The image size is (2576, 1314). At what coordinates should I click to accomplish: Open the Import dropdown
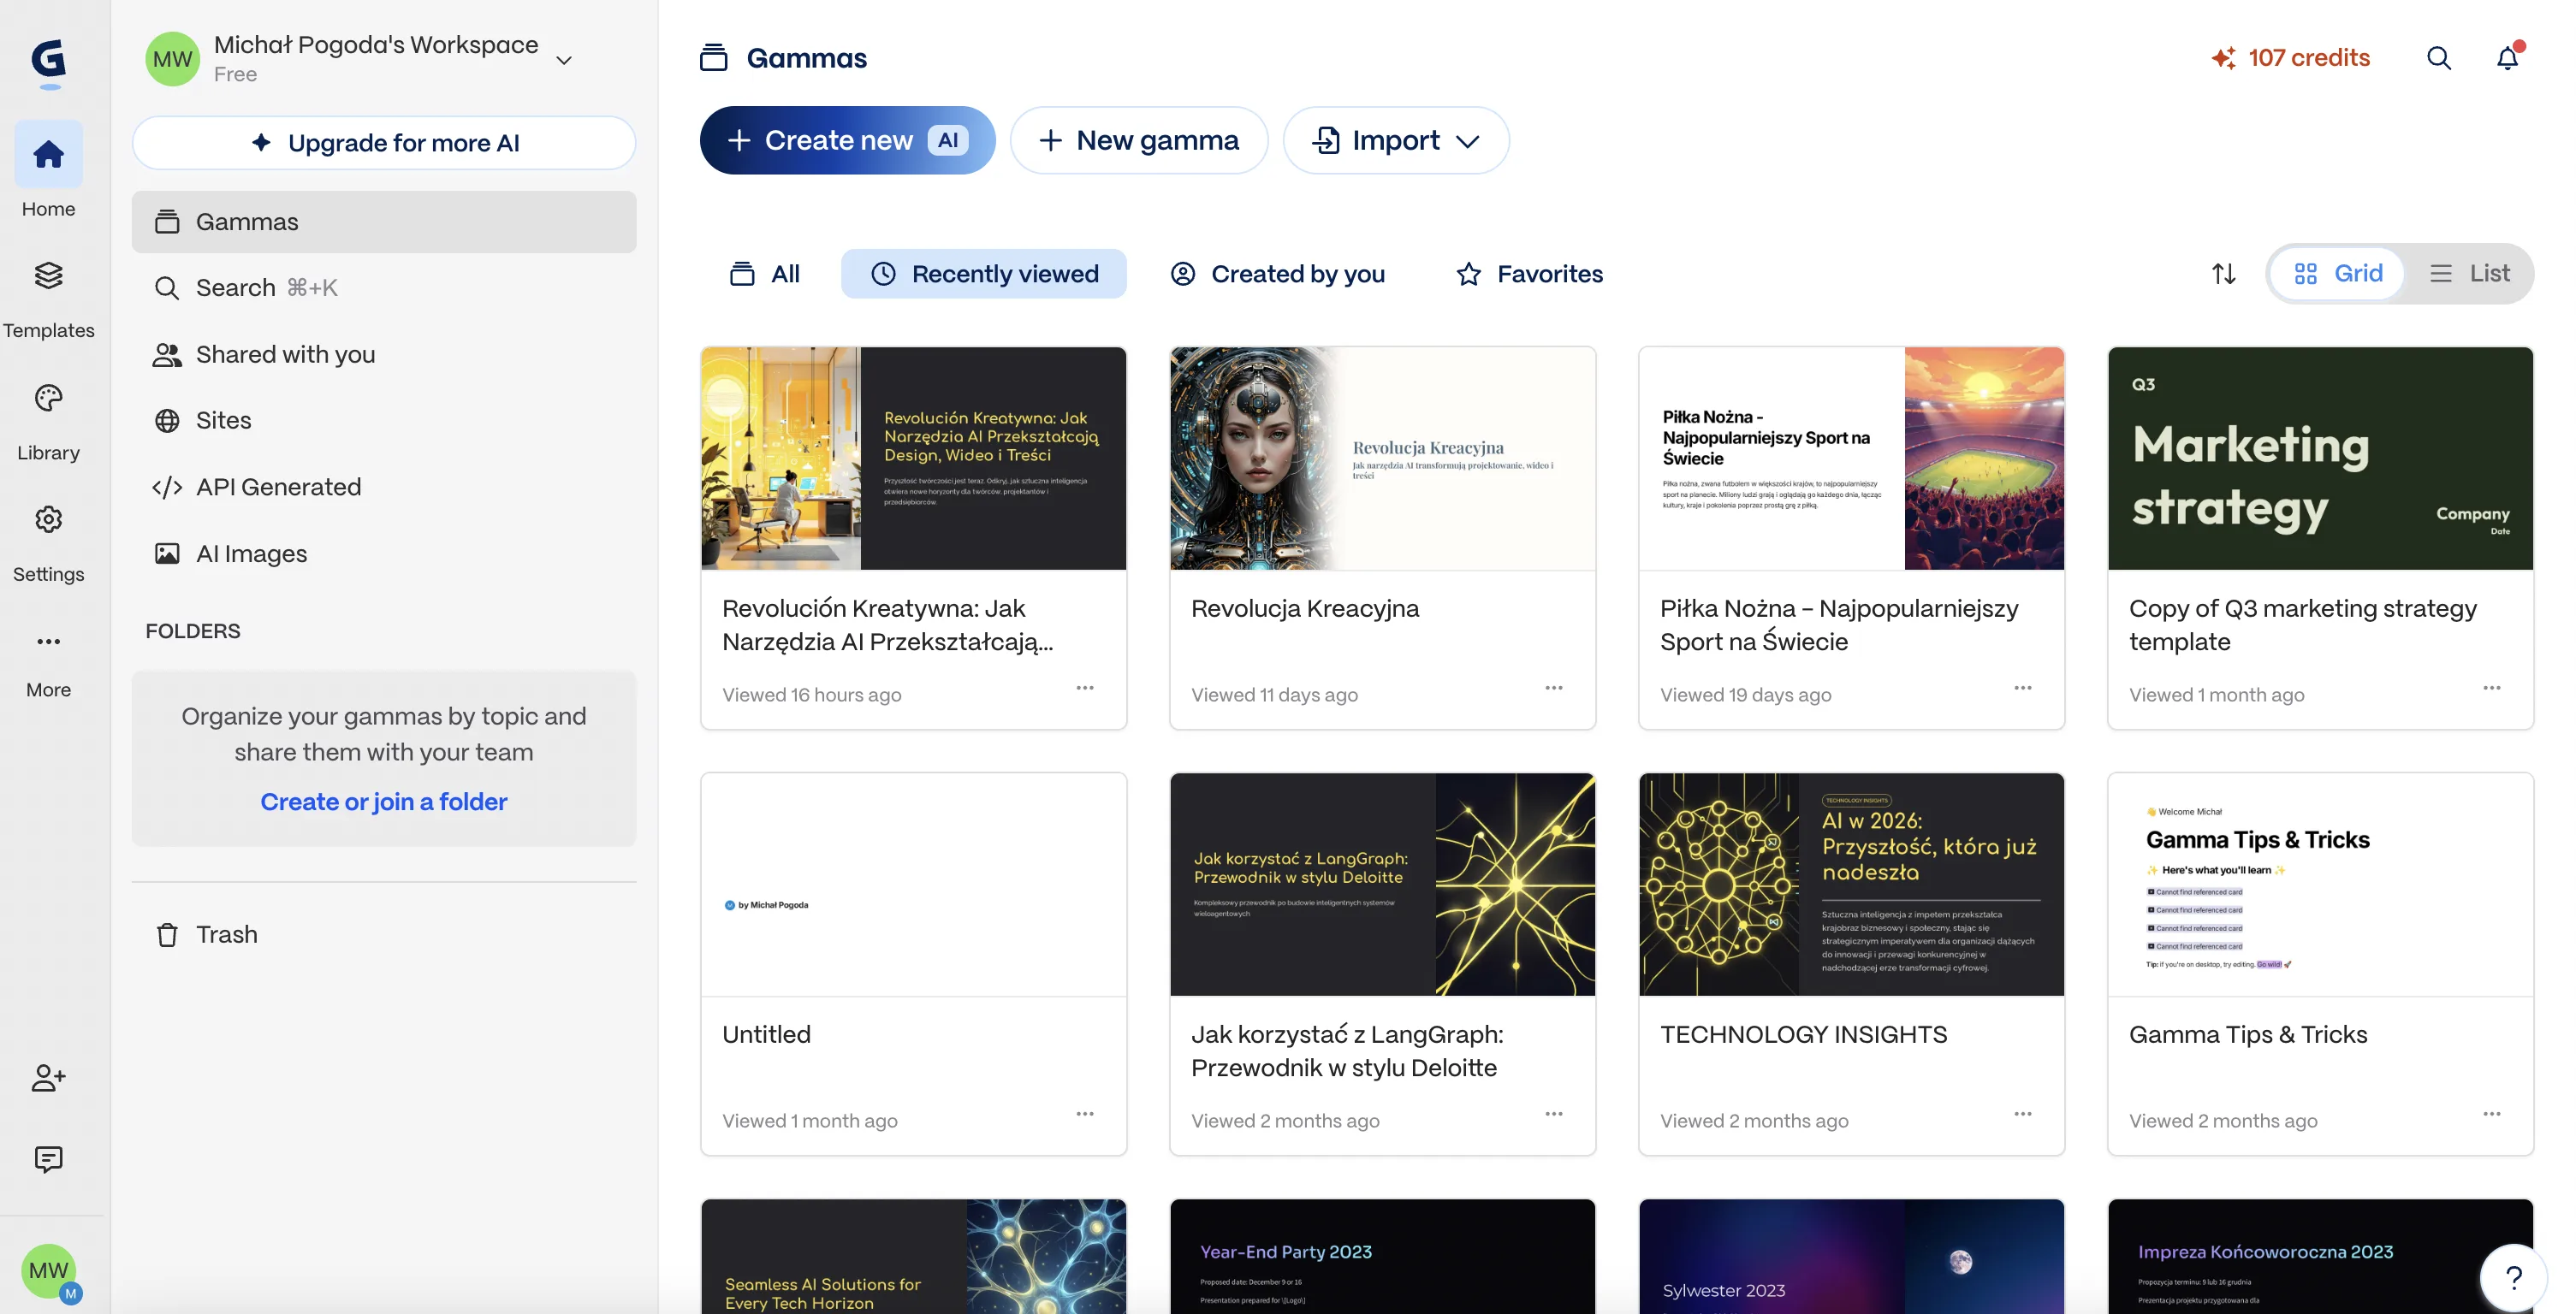click(x=1396, y=141)
